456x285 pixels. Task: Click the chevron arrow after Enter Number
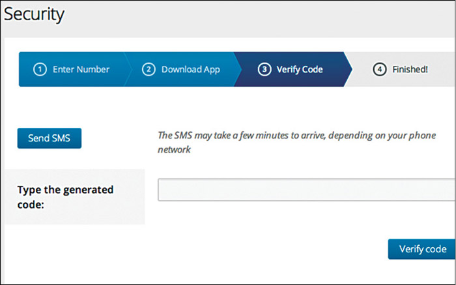[x=128, y=69]
